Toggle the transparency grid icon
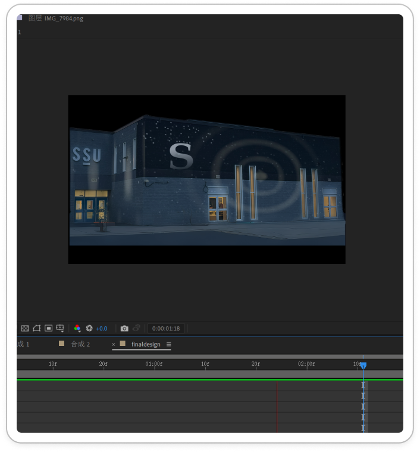420x452 pixels. click(25, 328)
